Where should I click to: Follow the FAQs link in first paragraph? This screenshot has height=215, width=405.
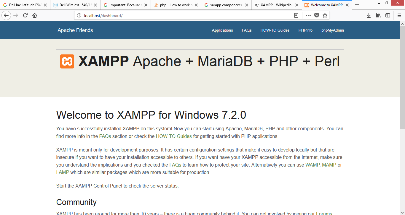click(x=105, y=136)
